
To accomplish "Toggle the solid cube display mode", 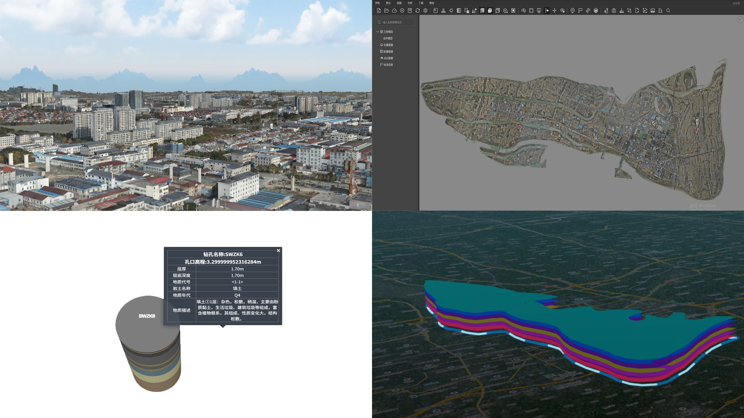I will pos(490,10).
